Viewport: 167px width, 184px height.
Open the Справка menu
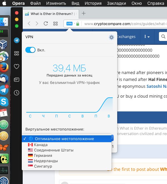tap(156, 3)
